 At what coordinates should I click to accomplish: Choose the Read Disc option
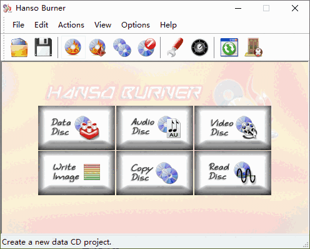pos(232,173)
